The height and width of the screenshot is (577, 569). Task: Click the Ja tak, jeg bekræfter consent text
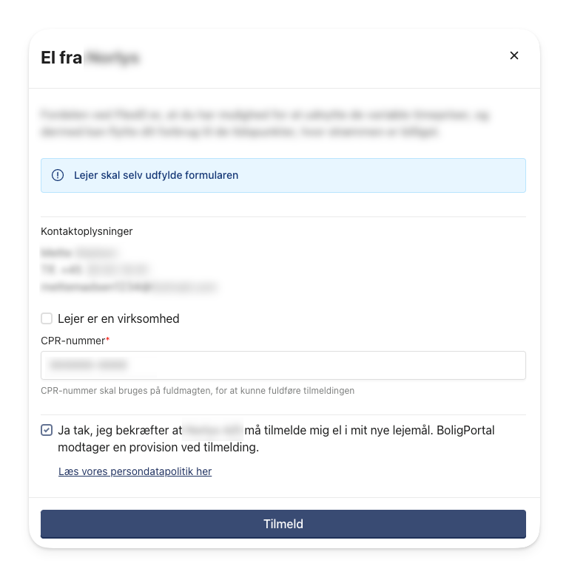pyautogui.click(x=276, y=439)
